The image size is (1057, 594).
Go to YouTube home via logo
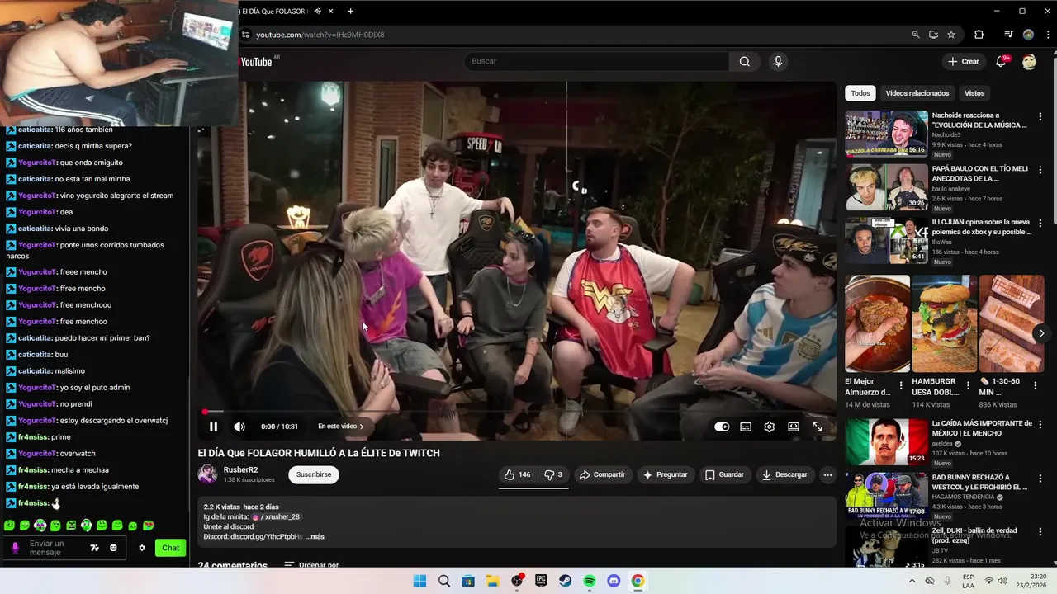(257, 62)
